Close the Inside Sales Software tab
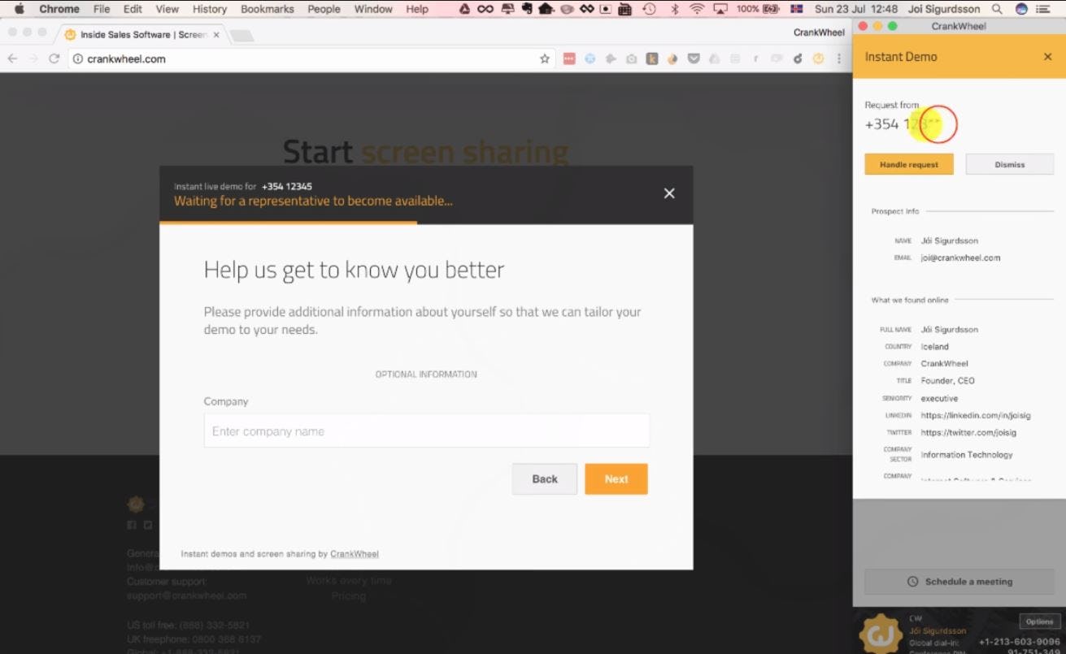The image size is (1066, 654). tap(216, 35)
